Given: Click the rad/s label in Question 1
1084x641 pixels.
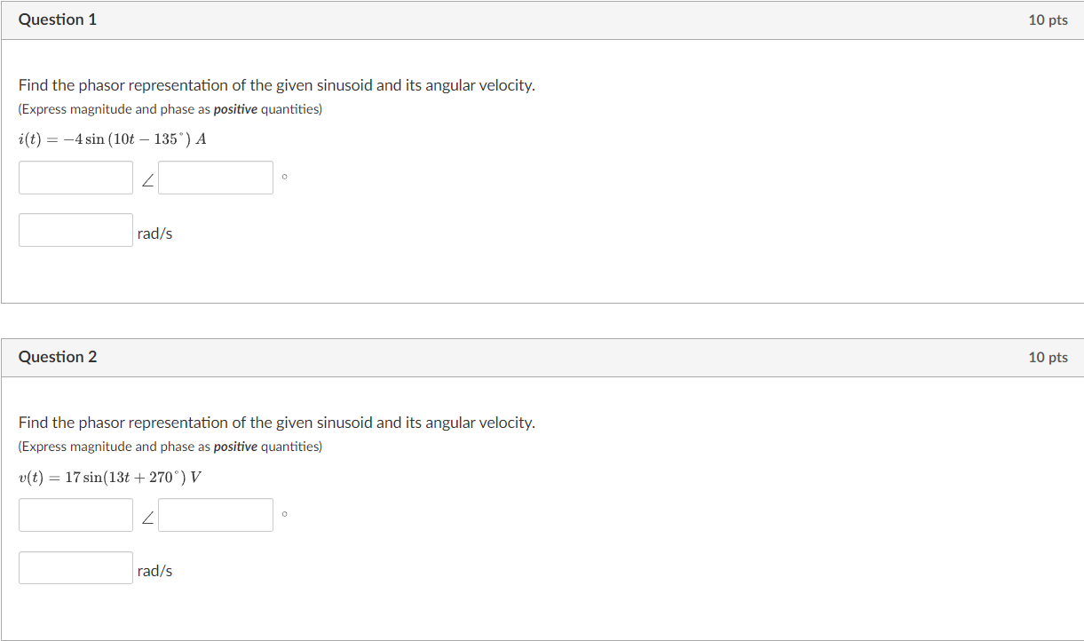Looking at the screenshot, I should [154, 232].
